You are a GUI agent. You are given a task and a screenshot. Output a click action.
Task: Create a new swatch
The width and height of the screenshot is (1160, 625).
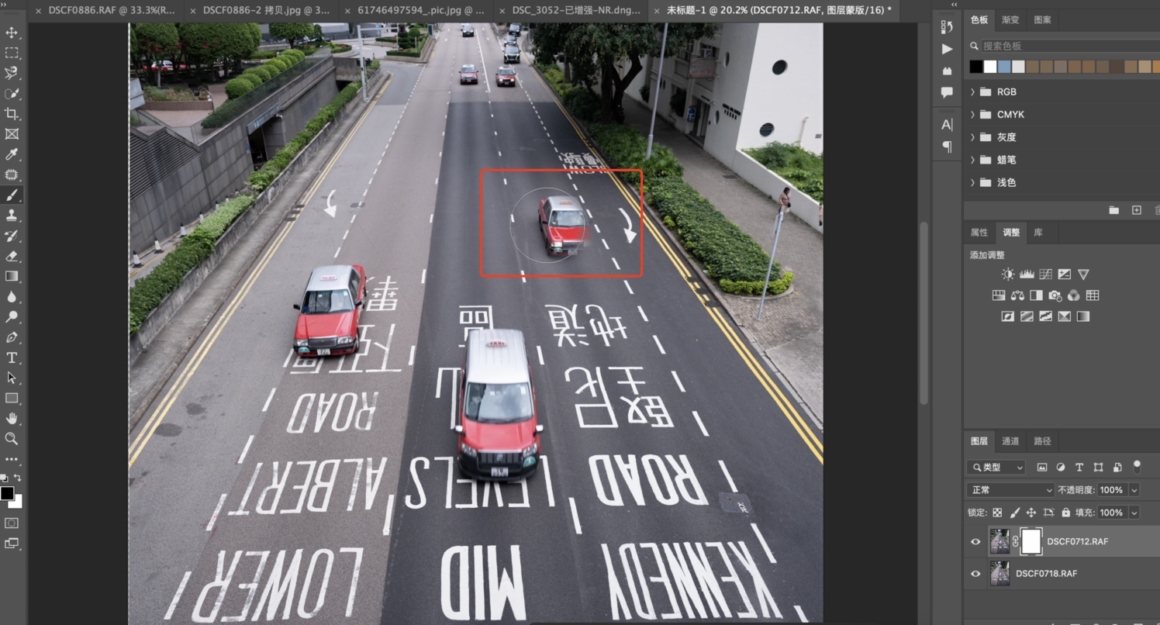click(x=1136, y=210)
